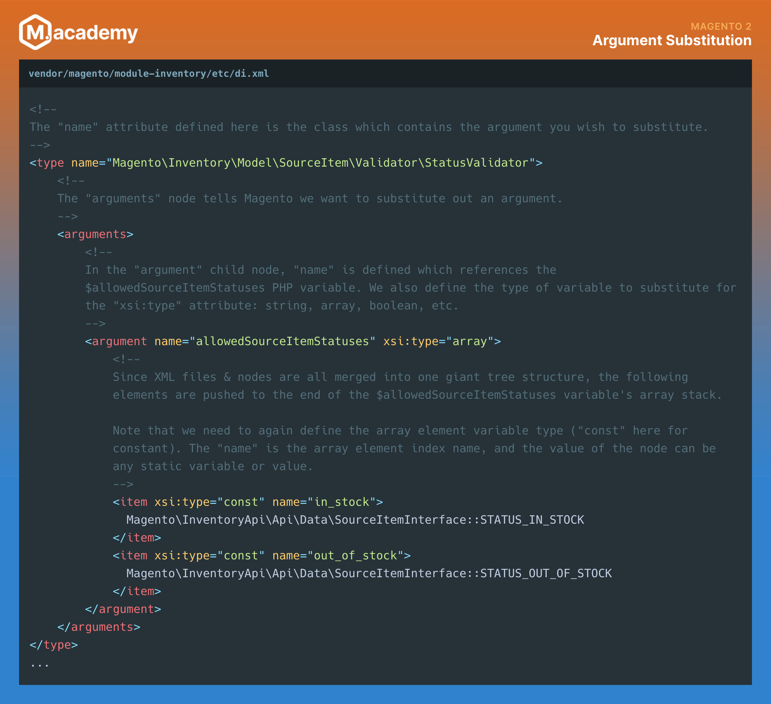Screen dimensions: 771x704
Task: Click the closing type tag
Action: (x=54, y=645)
